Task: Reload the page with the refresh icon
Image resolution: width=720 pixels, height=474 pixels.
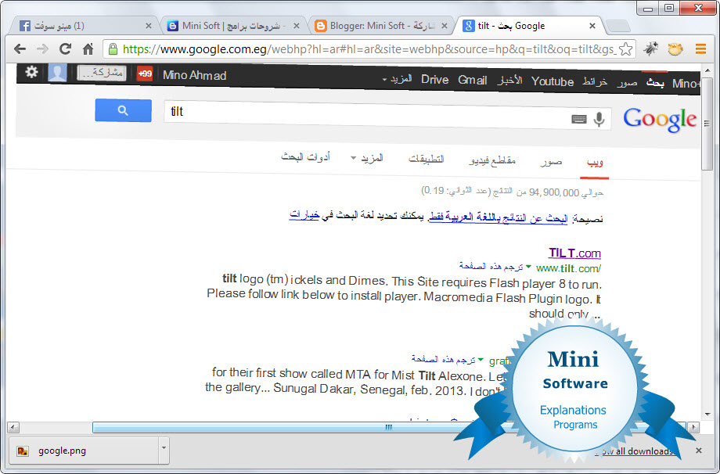Action: tap(65, 48)
